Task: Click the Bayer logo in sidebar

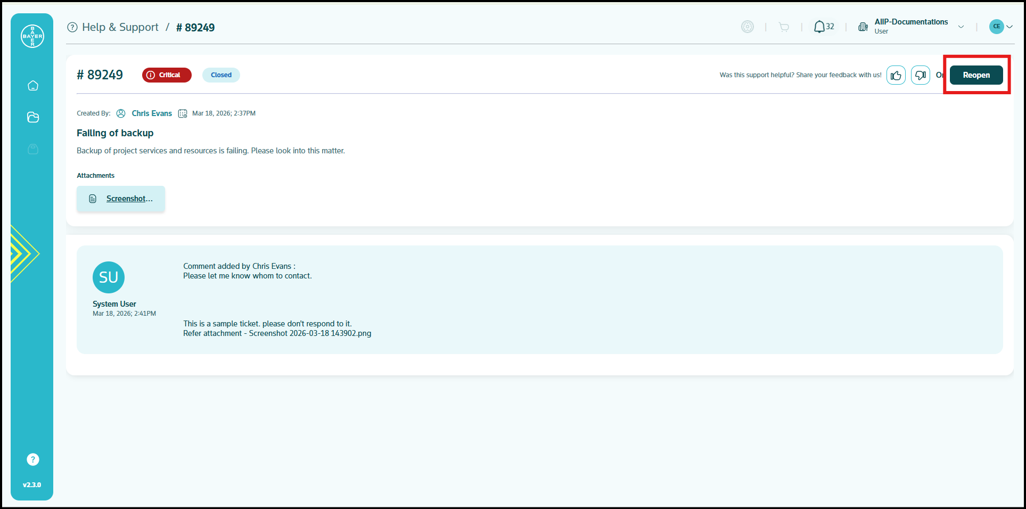Action: 32,36
